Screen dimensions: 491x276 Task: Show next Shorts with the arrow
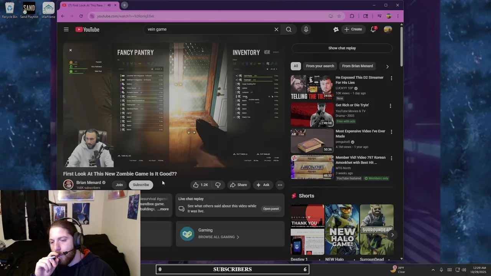point(392,235)
